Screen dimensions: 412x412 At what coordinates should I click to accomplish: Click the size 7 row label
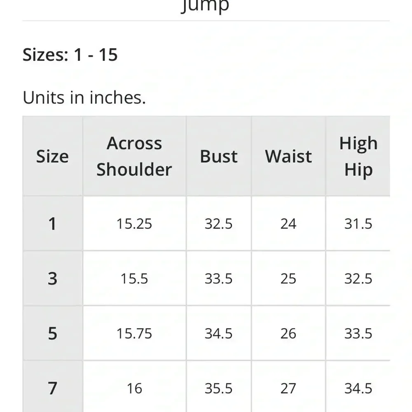[52, 388]
